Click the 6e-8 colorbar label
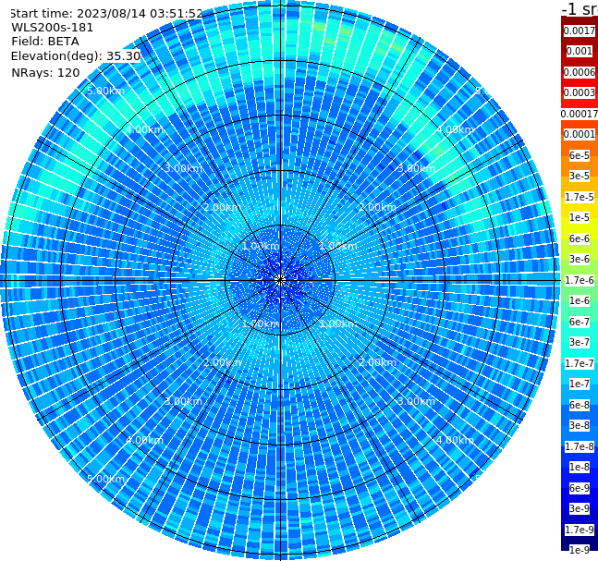The image size is (598, 561). coord(580,405)
